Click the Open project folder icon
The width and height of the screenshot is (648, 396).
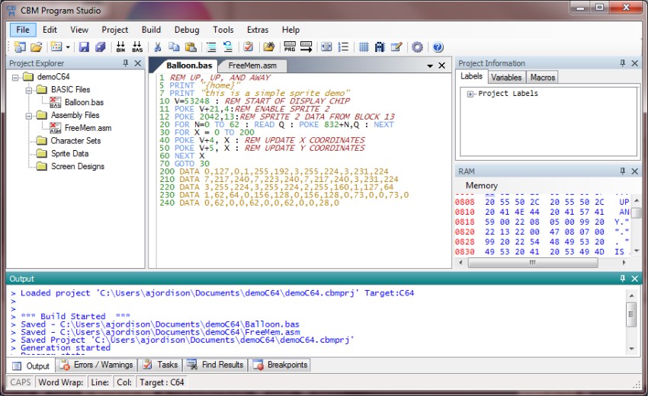coord(36,47)
